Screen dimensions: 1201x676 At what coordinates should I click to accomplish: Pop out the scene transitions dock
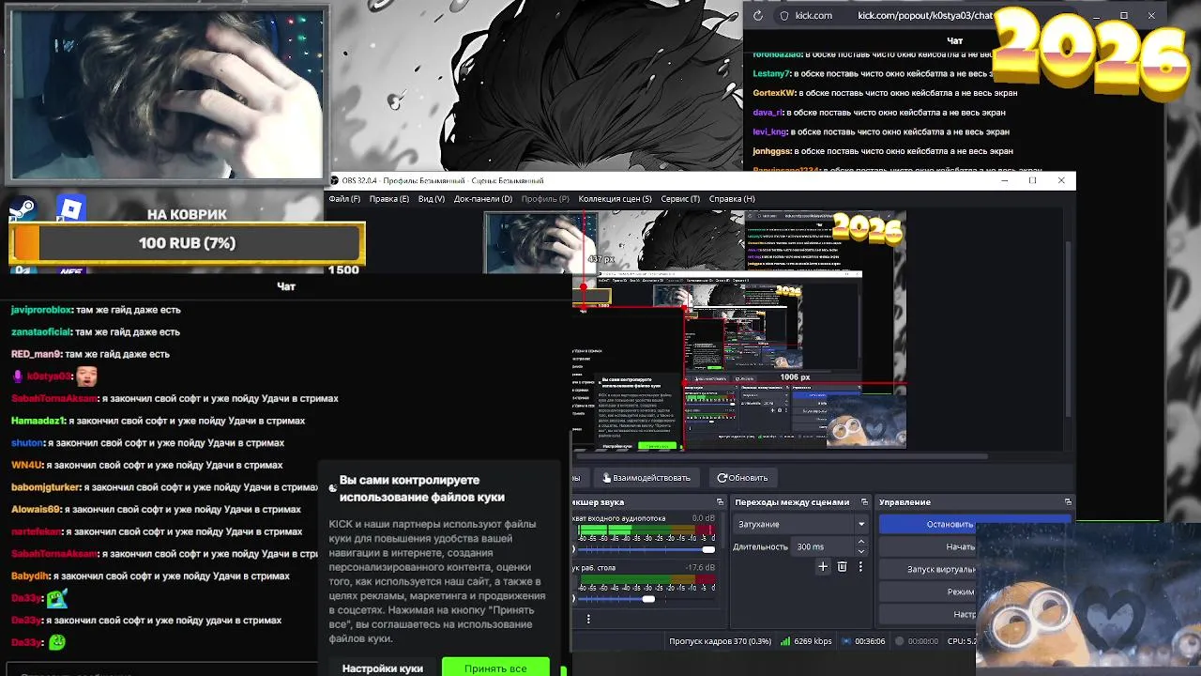[865, 502]
